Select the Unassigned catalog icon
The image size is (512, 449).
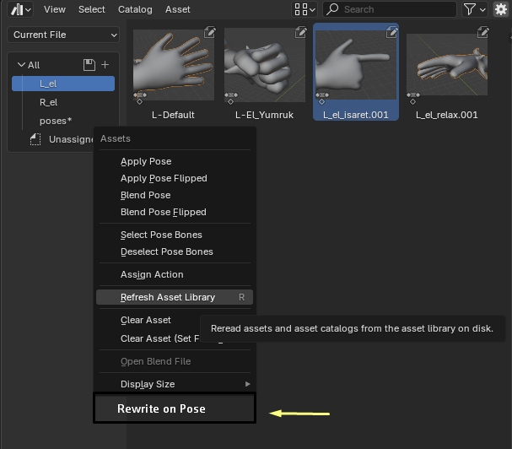[x=35, y=139]
